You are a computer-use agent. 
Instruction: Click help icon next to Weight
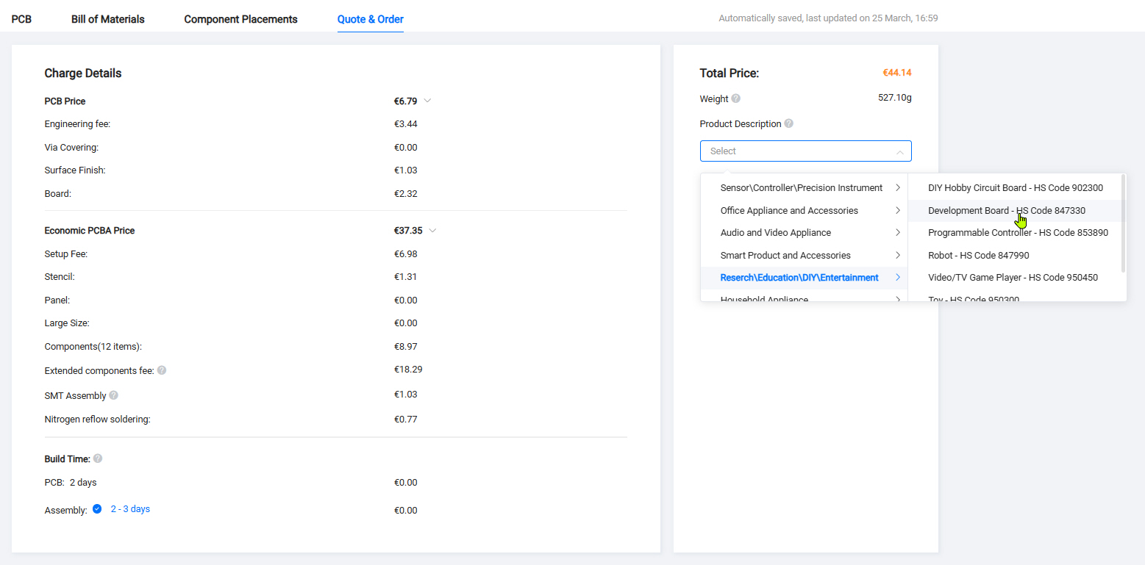(736, 99)
